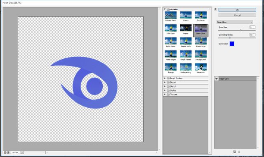This screenshot has height=157, width=264.
Task: Click the 66.7% zoom level field
Action: 15,152
